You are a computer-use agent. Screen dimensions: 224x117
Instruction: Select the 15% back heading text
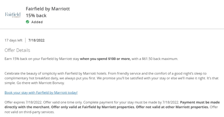tap(36, 16)
